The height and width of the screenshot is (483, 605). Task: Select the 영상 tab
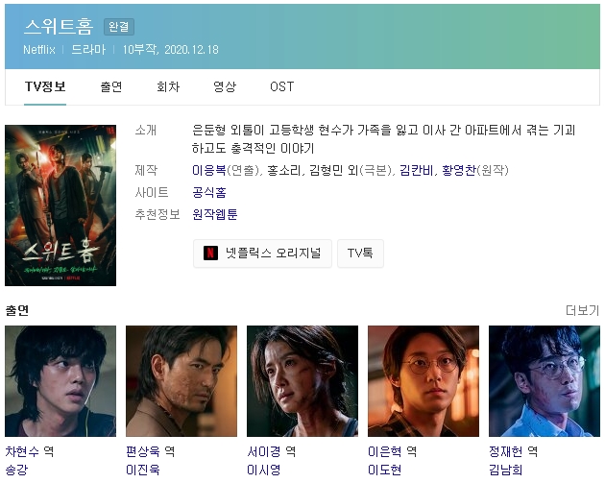click(x=225, y=86)
